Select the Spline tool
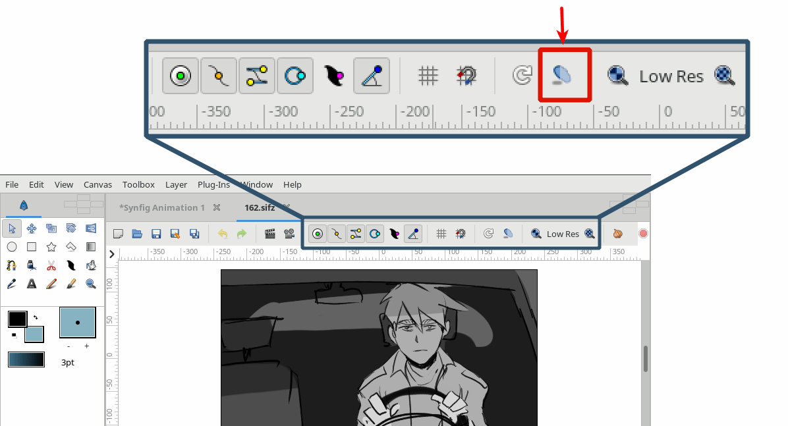This screenshot has height=426, width=788. point(12,265)
